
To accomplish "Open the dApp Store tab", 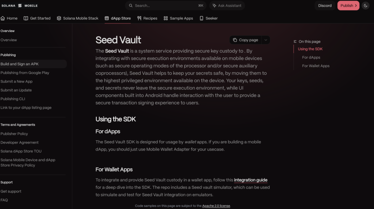I will tap(118, 18).
